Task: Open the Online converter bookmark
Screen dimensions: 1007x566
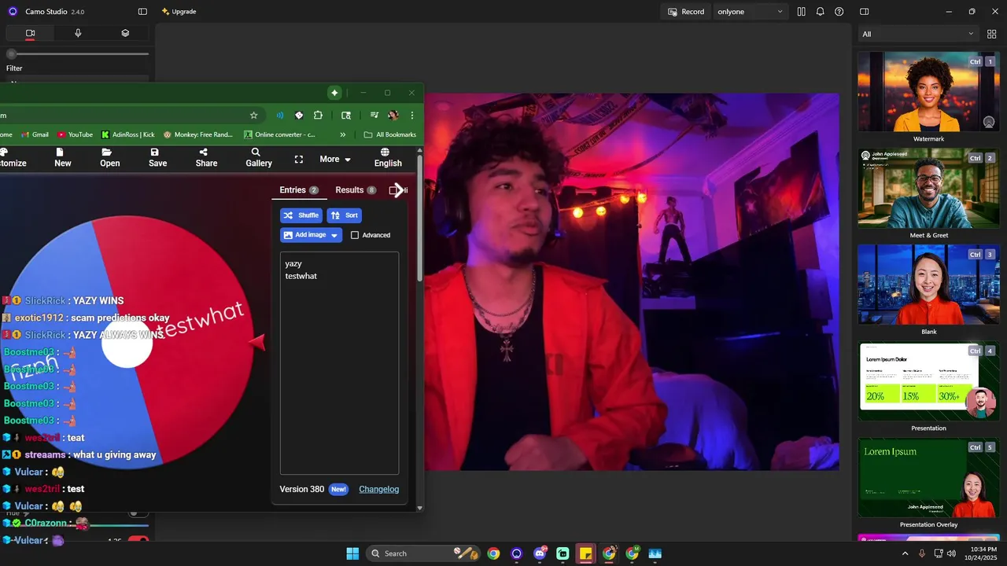Action: click(x=280, y=134)
